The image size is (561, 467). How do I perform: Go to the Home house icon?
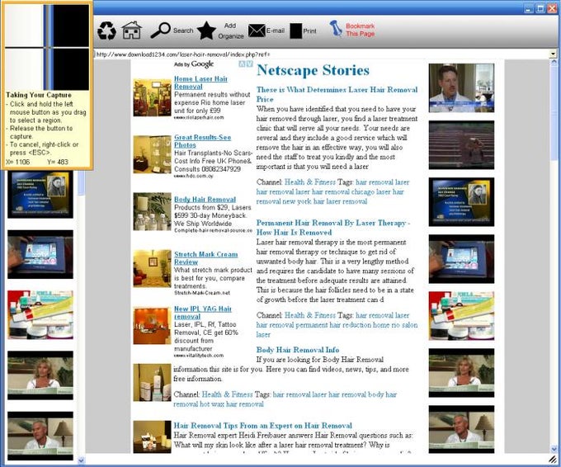point(131,30)
